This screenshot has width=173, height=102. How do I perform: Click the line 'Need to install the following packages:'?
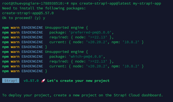click(44, 8)
